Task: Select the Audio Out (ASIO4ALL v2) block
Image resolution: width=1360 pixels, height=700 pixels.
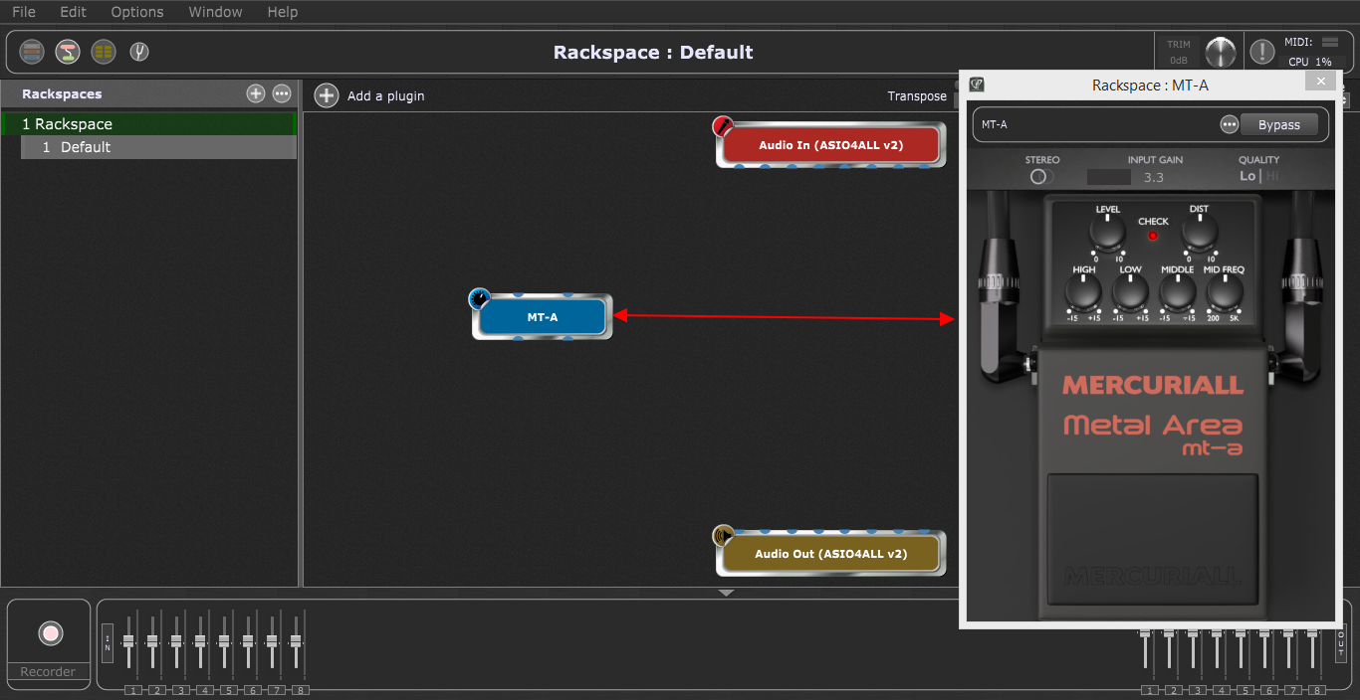Action: click(x=830, y=554)
